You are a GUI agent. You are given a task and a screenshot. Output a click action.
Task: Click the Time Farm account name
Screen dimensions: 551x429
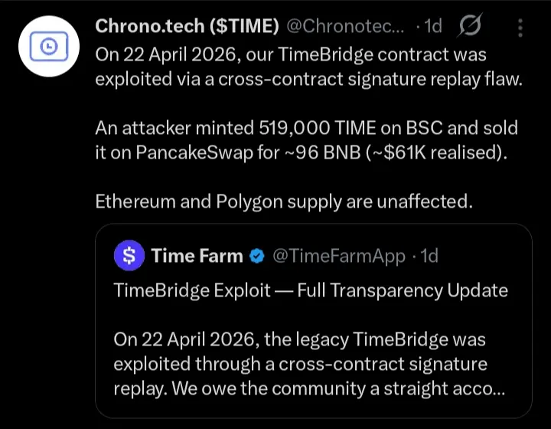(x=197, y=256)
